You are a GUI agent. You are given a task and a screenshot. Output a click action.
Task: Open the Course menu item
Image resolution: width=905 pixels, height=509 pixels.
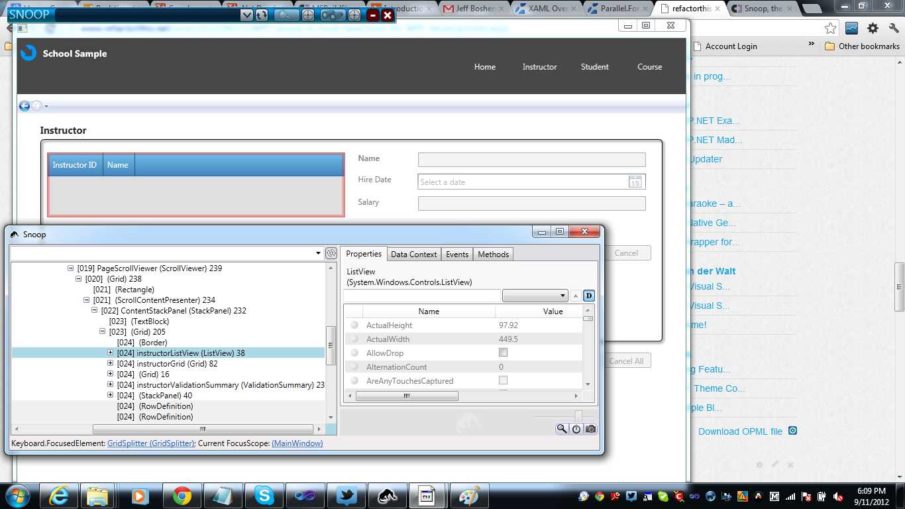tap(649, 66)
